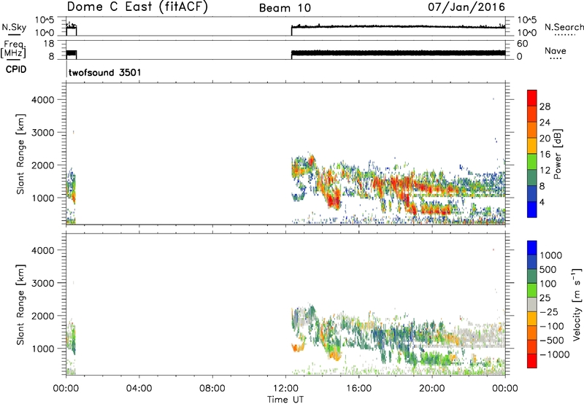Click the "28" label on Power color bar
This screenshot has width=584, height=404.
tap(545, 106)
